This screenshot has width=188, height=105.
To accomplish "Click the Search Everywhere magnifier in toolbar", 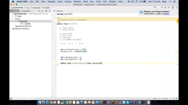I will (177, 8).
